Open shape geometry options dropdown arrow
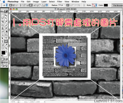The image size is (123, 103). pyautogui.click(x=47, y=5)
